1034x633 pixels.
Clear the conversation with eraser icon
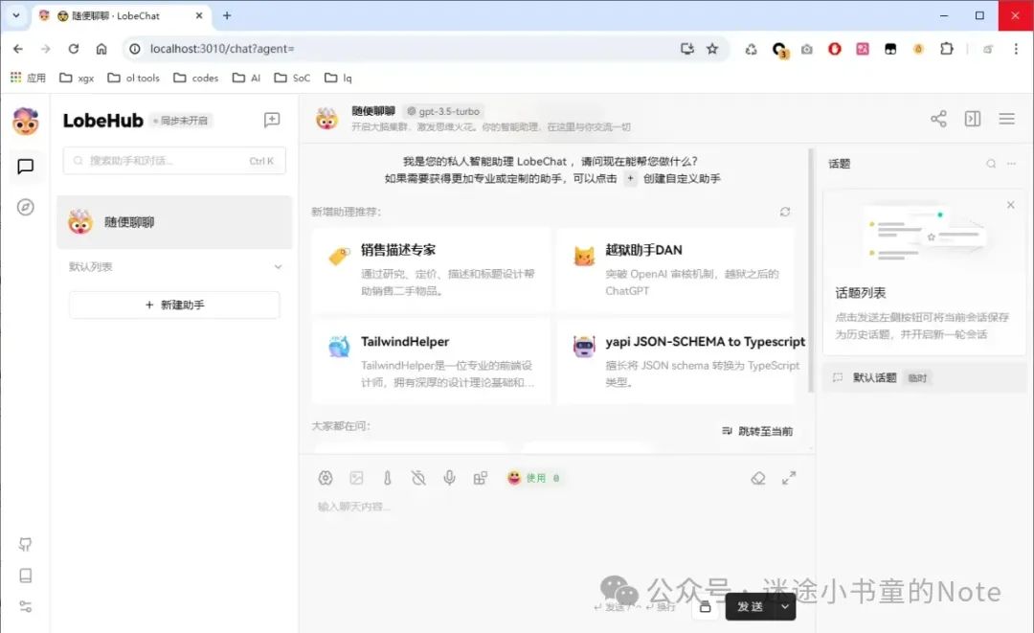coord(757,478)
